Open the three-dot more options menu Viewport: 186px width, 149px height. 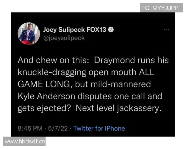[x=166, y=29]
